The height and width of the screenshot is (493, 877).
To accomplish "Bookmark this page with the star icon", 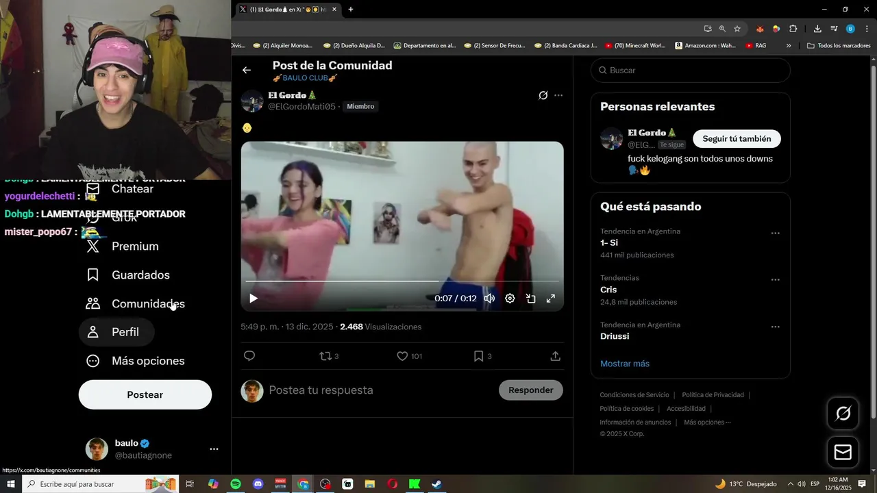I will click(737, 29).
